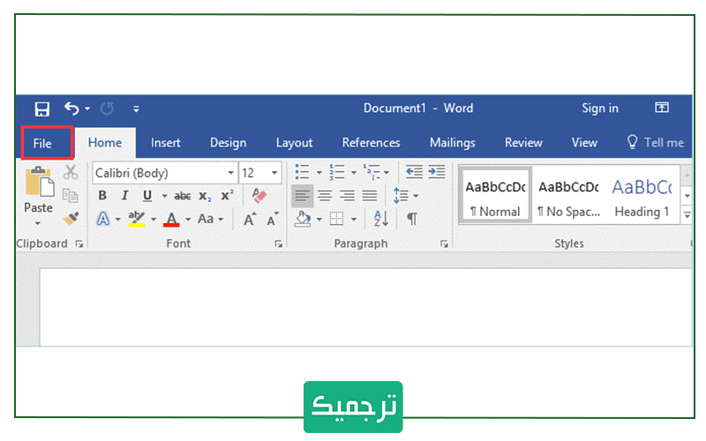Toggle Superscript formatting
Viewport: 706px width, 441px height.
227,195
